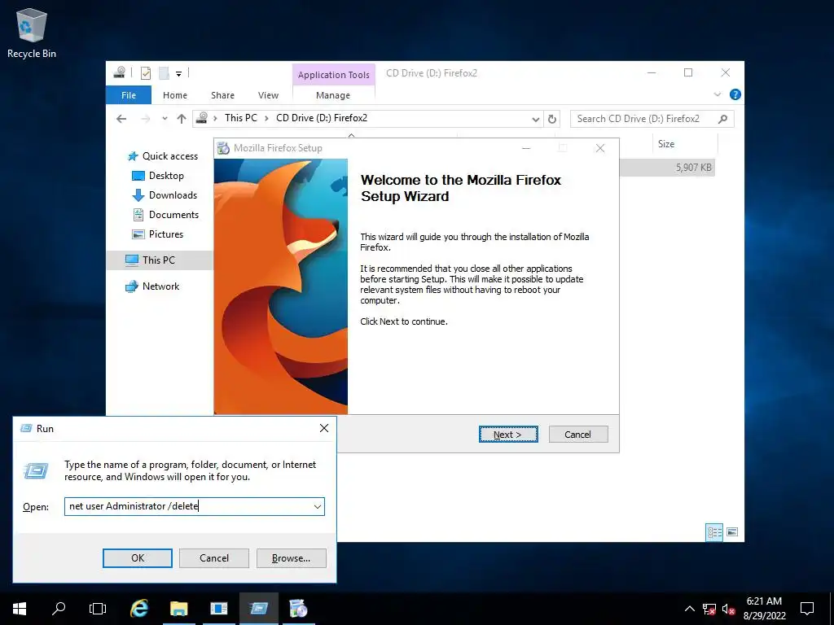This screenshot has width=834, height=625.
Task: Open the Windows Start menu
Action: pos(20,609)
